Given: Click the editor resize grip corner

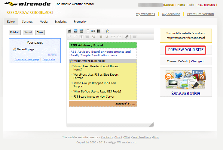Looking at the screenshot, I should pos(151,125).
